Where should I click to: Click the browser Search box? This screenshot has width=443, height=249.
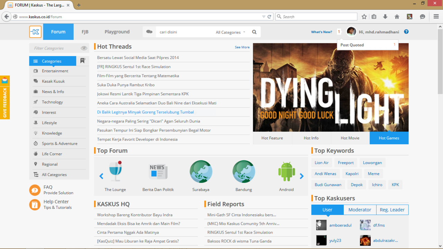[316, 17]
